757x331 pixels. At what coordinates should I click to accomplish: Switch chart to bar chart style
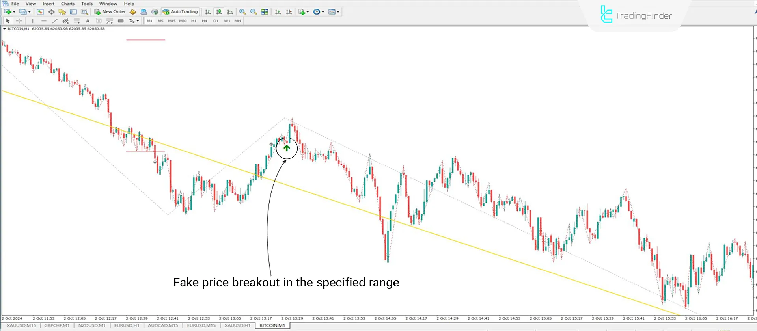pyautogui.click(x=208, y=12)
